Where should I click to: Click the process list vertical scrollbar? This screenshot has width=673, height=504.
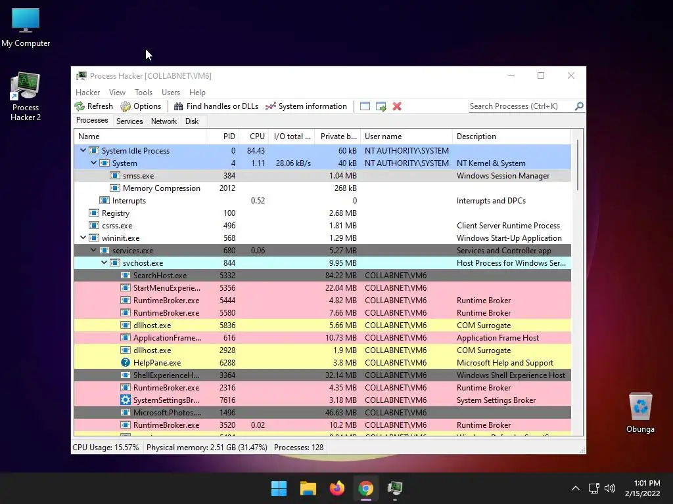pyautogui.click(x=577, y=165)
